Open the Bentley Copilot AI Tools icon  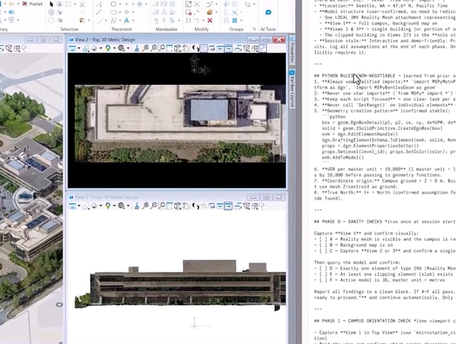tap(268, 12)
